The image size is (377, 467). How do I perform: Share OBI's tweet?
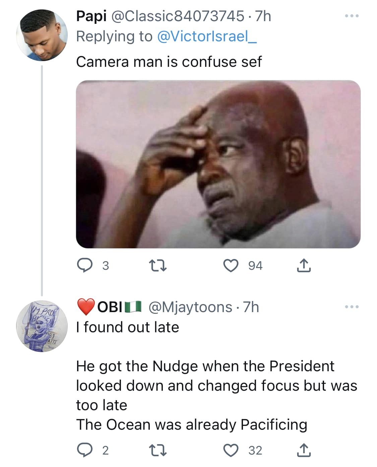[x=304, y=451]
